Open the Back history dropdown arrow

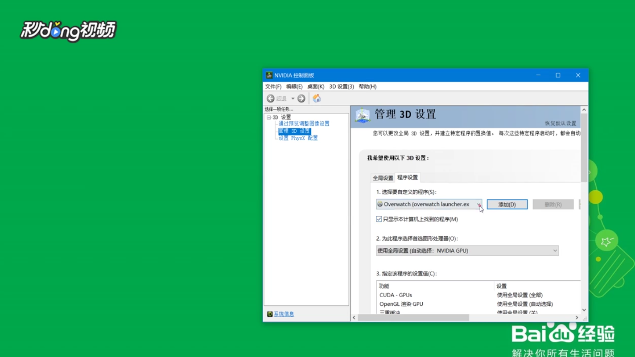[x=293, y=98]
